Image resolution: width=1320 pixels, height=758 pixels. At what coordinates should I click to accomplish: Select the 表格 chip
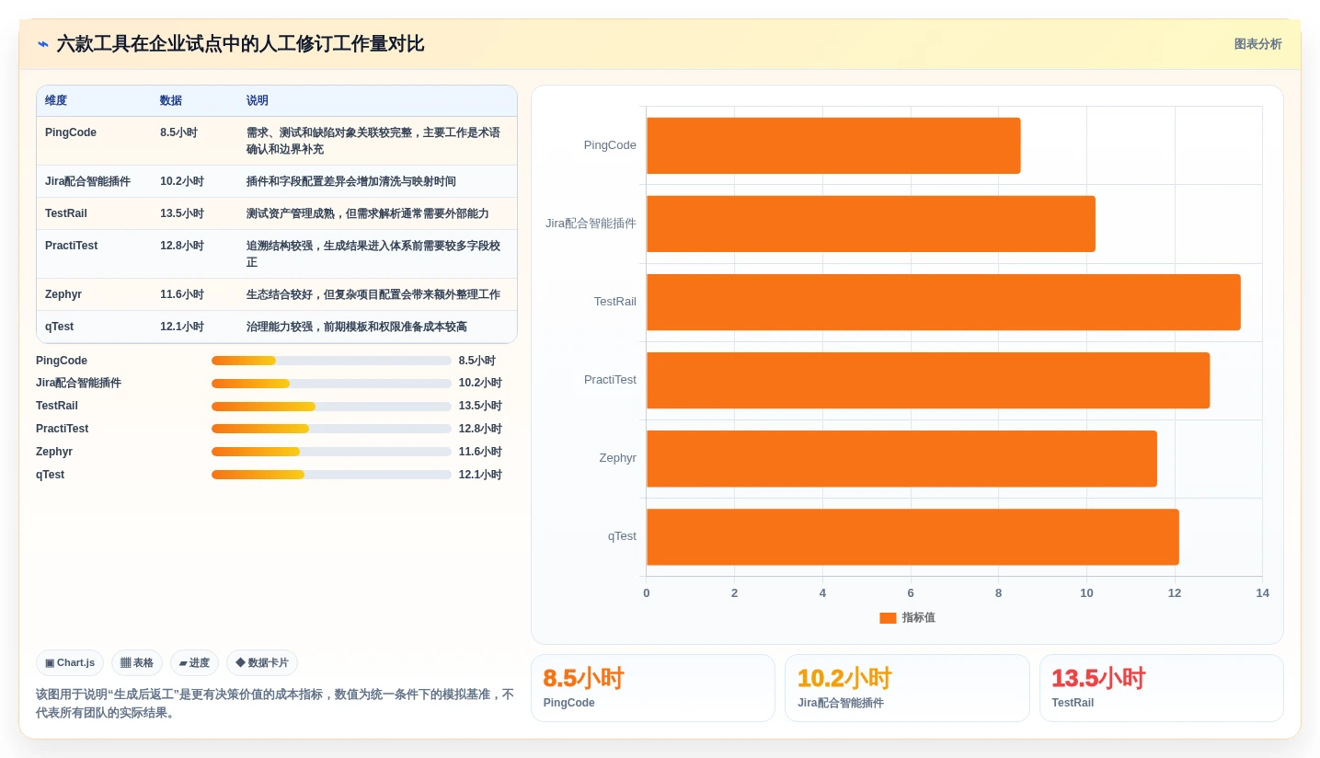click(x=137, y=663)
